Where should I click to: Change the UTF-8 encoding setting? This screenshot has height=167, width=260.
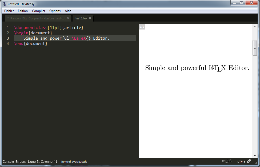point(241,161)
